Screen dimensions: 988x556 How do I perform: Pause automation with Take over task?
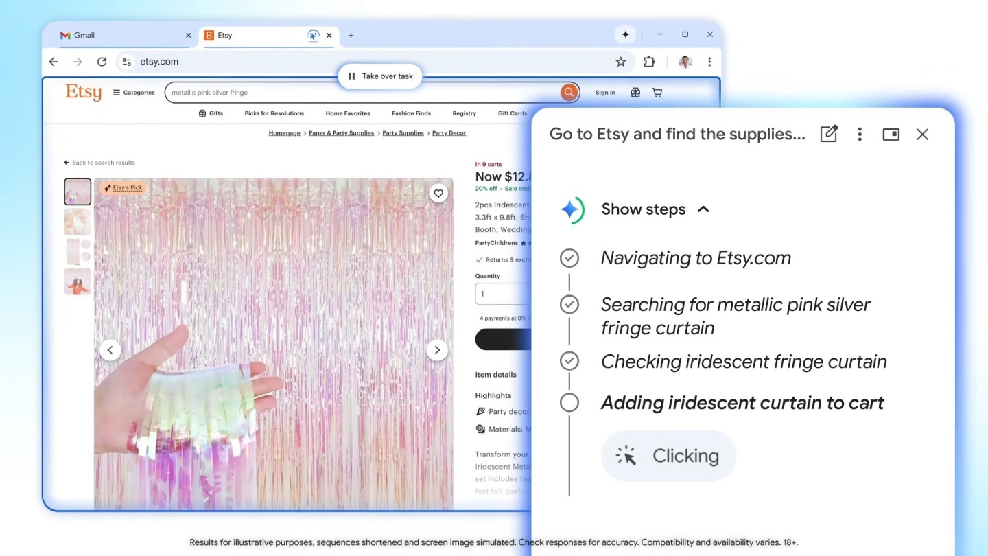380,76
